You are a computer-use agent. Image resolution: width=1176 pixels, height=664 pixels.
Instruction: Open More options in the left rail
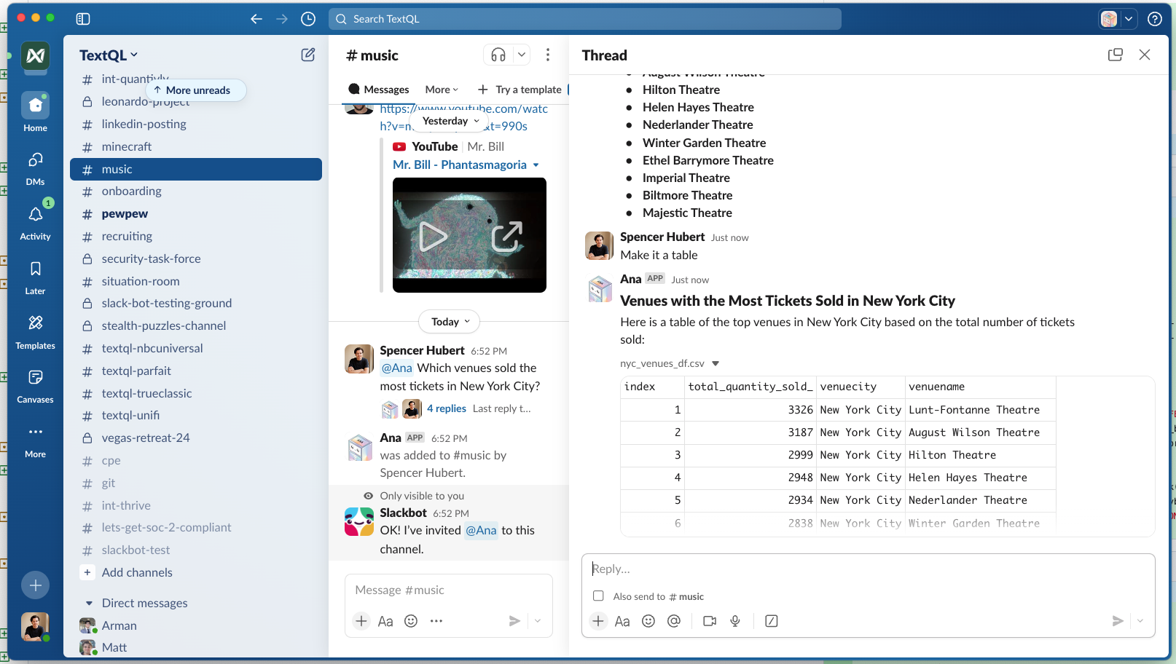35,440
